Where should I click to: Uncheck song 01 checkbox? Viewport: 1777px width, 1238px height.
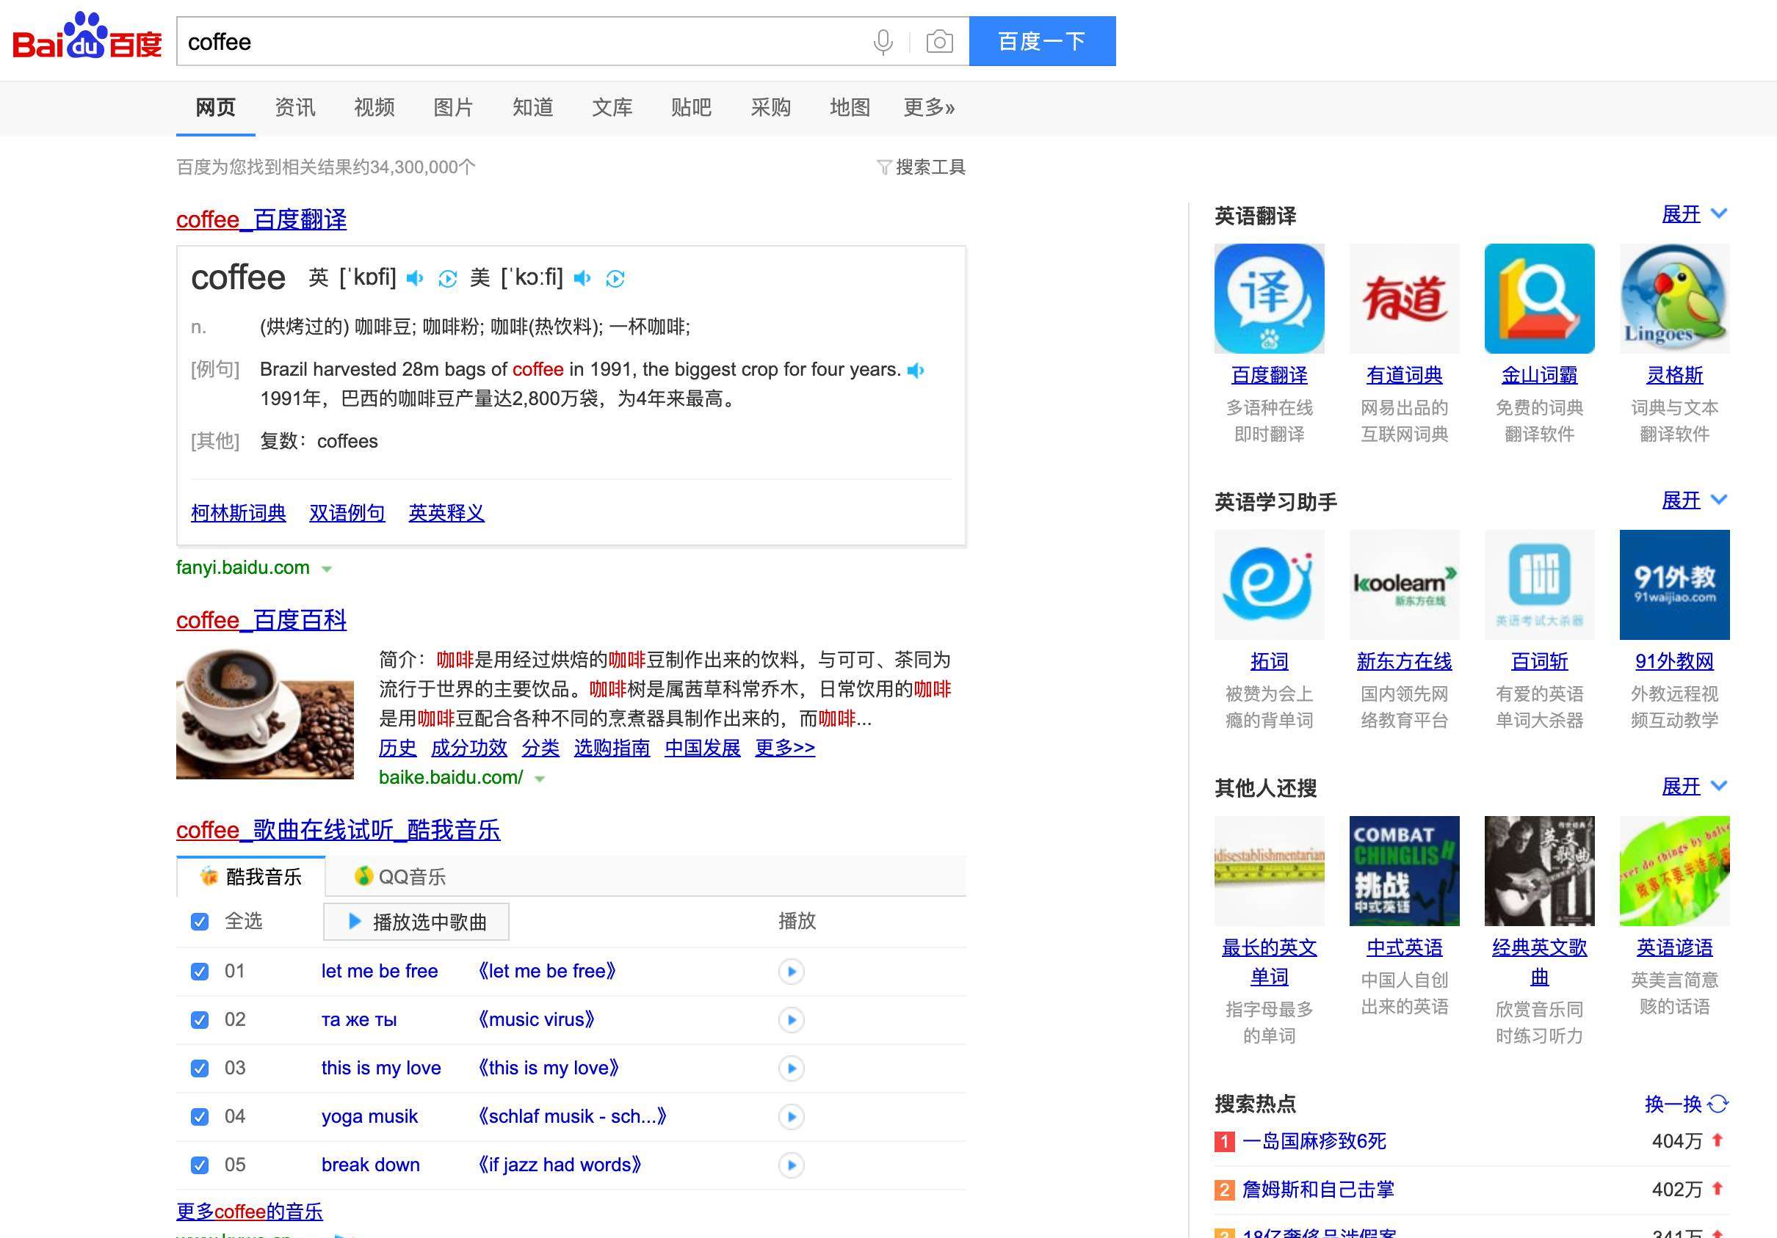200,971
